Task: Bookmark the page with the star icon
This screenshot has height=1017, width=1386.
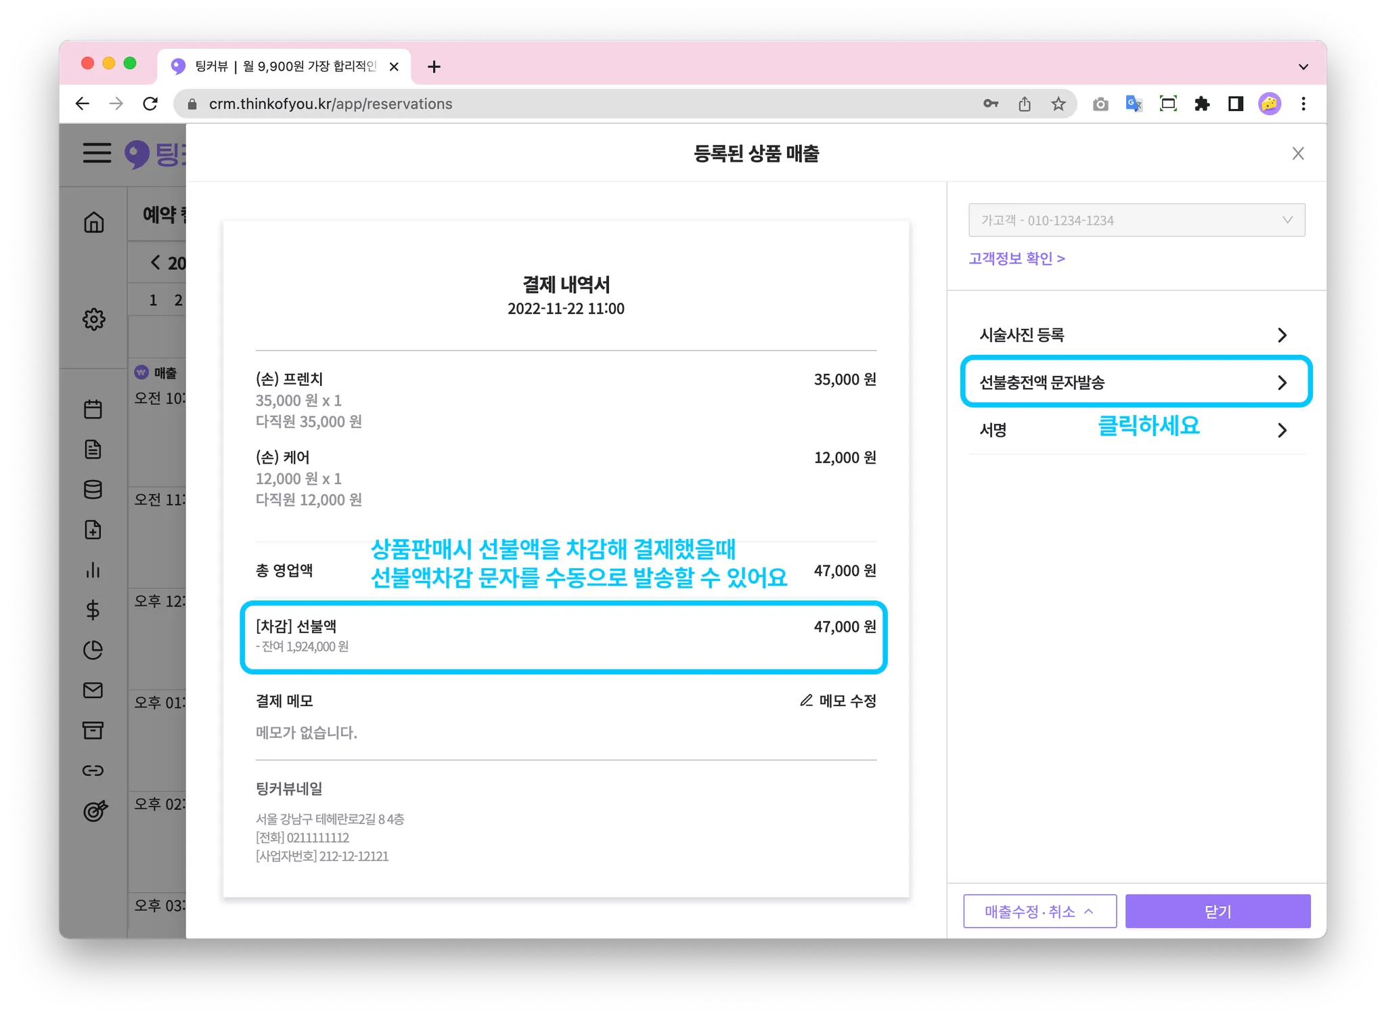Action: pos(1058,104)
